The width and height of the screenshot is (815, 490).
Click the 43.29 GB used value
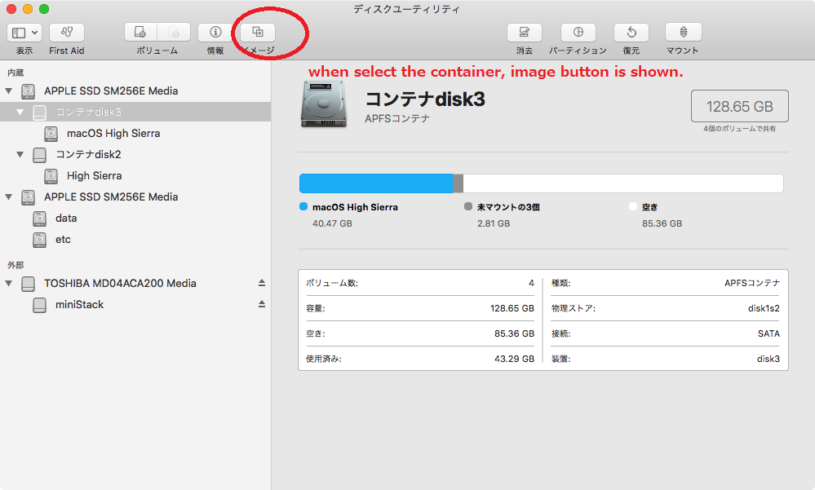click(x=515, y=359)
